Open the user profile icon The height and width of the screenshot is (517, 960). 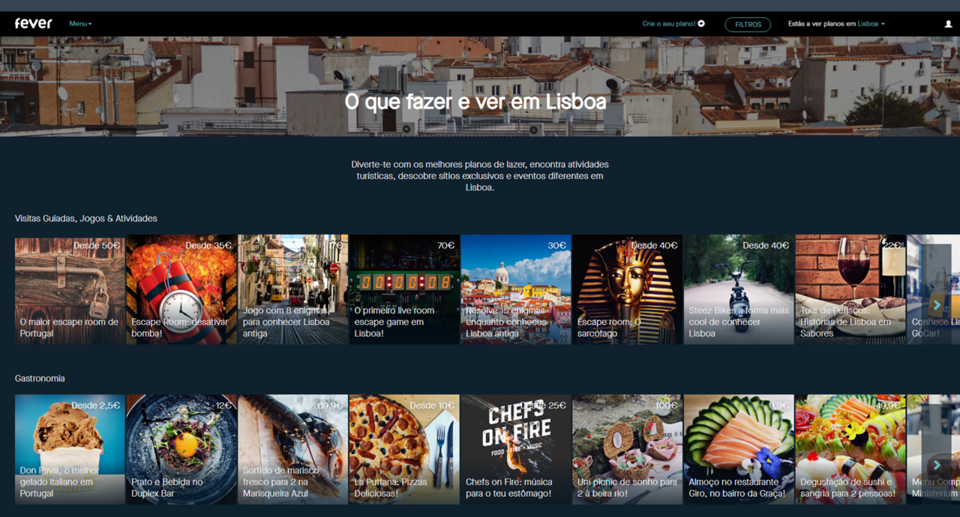click(x=948, y=24)
